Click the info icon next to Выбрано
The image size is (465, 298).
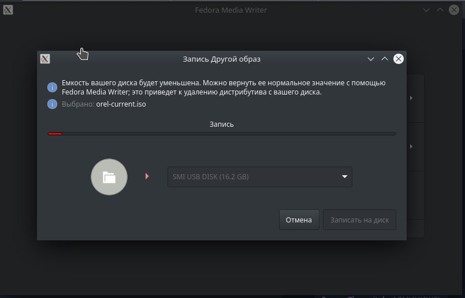(52, 104)
